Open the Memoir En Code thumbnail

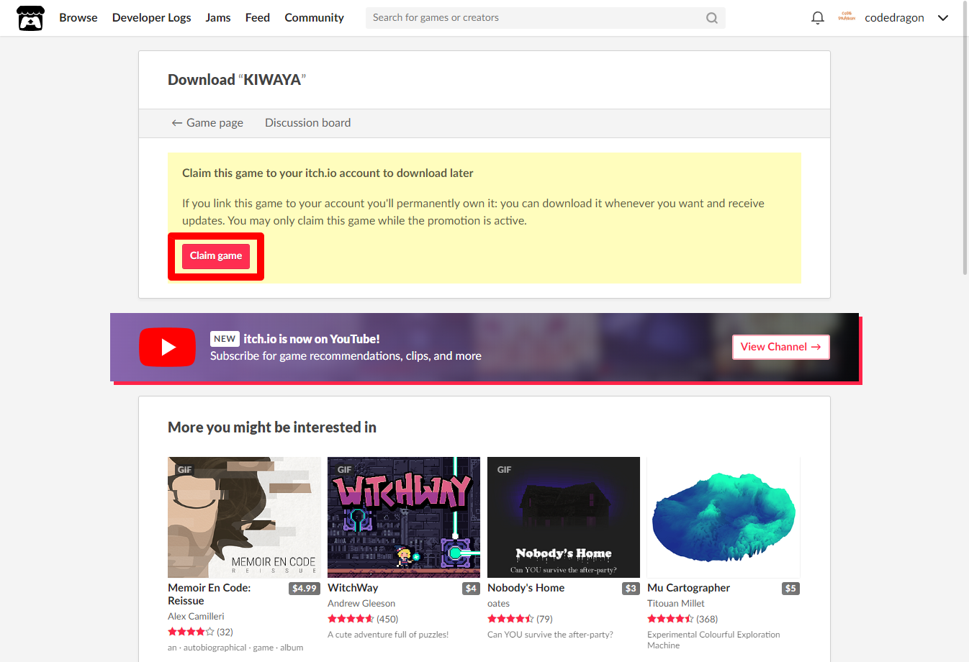(x=244, y=517)
